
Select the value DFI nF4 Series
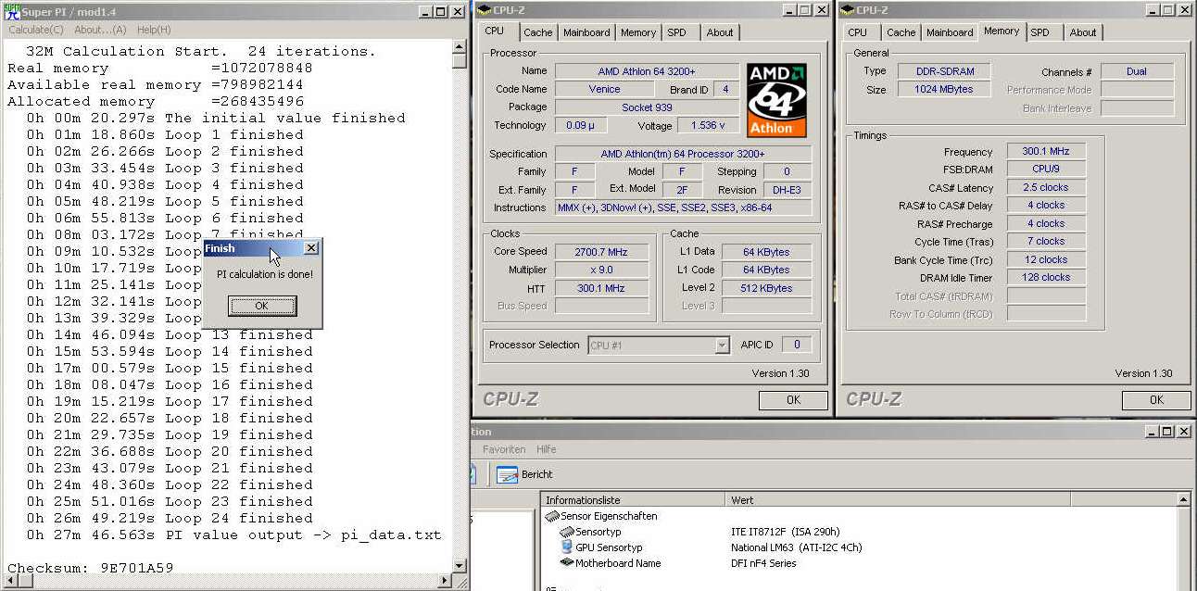coord(763,563)
